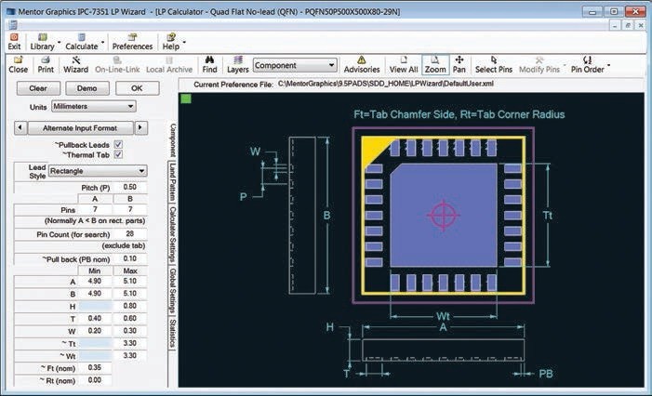Click the Wt Max value field
The height and width of the screenshot is (396, 652).
[x=130, y=356]
